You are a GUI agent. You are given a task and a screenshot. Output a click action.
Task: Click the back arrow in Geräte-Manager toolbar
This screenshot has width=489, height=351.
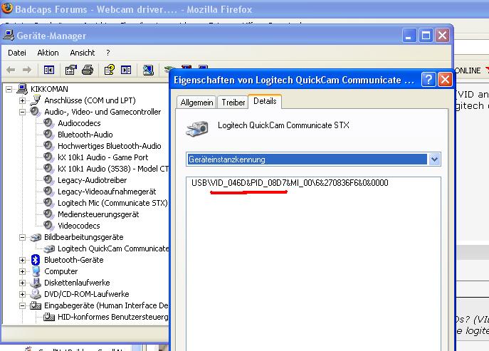[x=11, y=70]
